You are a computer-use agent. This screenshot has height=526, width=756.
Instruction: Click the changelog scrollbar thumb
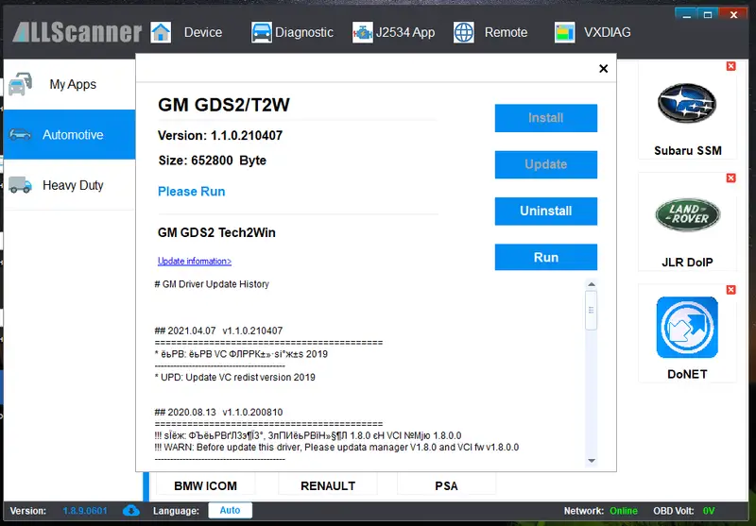click(x=592, y=310)
